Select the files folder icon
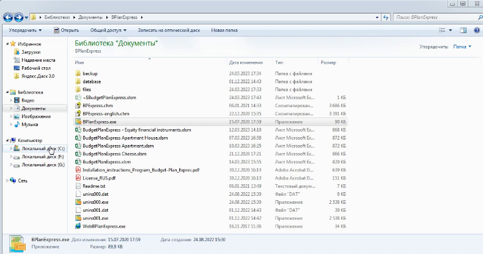Screen dimensions: 483x254 tap(78, 89)
